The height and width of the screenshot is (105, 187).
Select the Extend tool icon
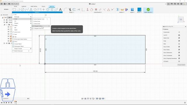click(x=78, y=10)
